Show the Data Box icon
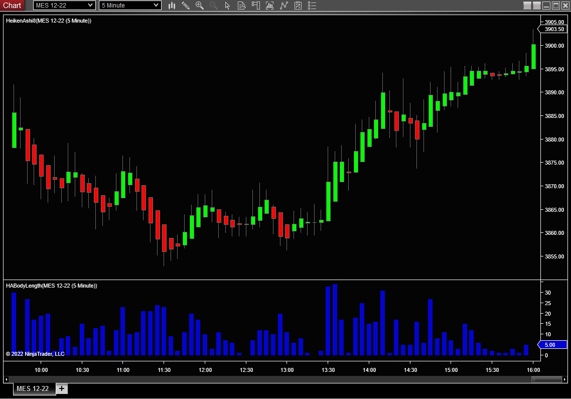The width and height of the screenshot is (571, 399). (x=241, y=6)
